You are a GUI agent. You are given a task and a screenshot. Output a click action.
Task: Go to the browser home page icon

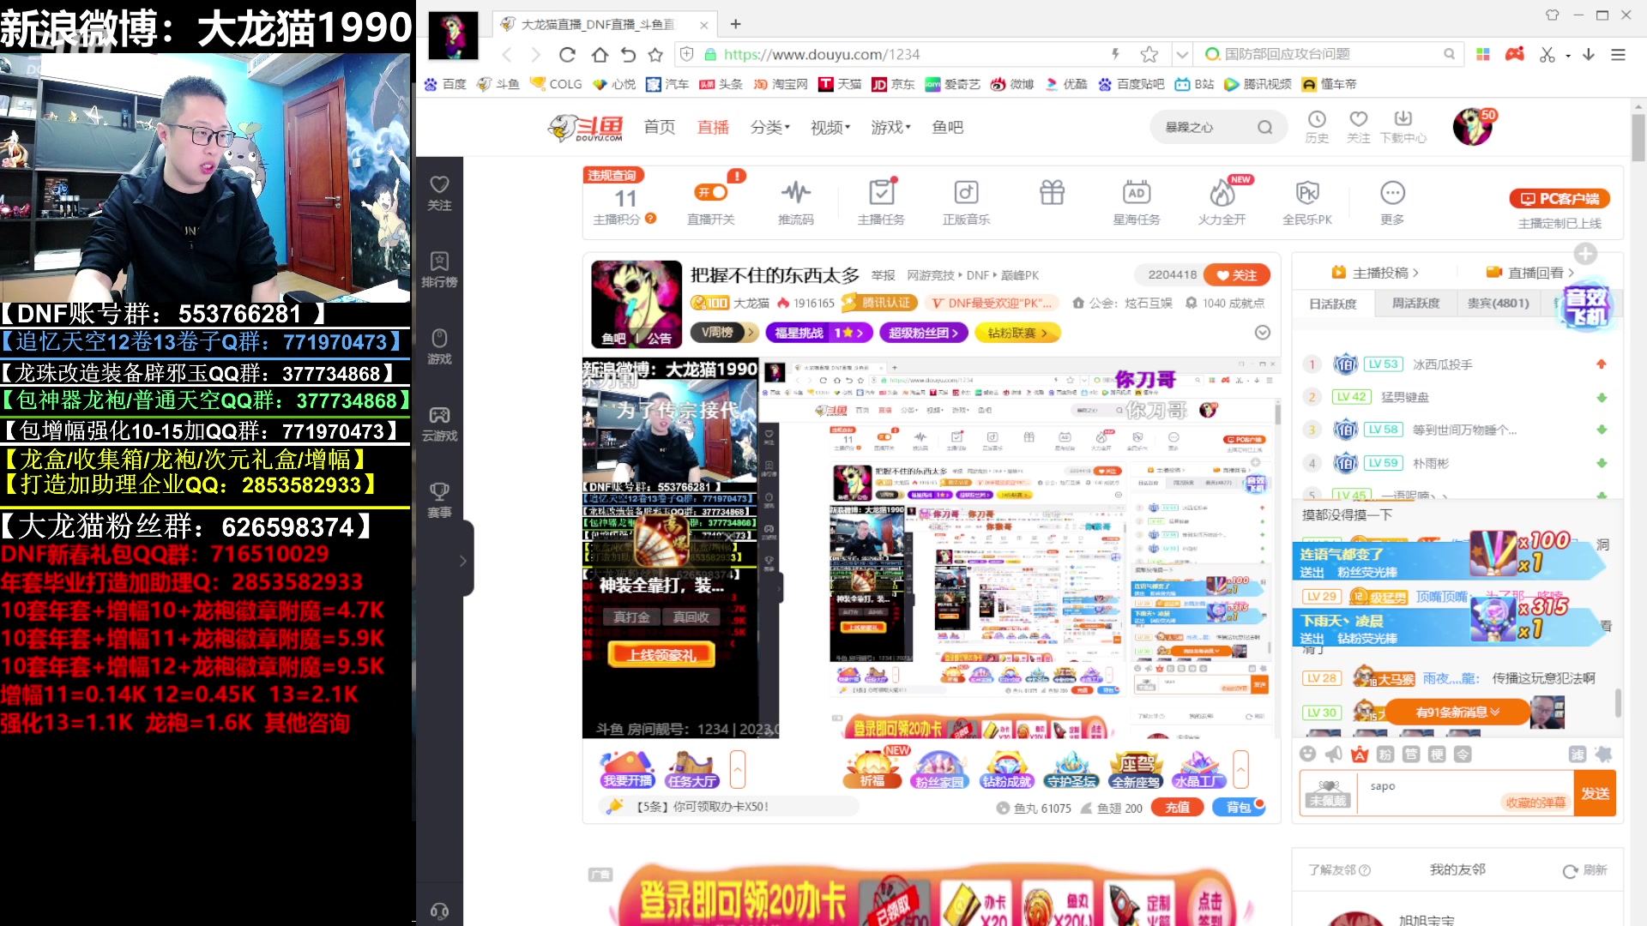click(x=600, y=55)
